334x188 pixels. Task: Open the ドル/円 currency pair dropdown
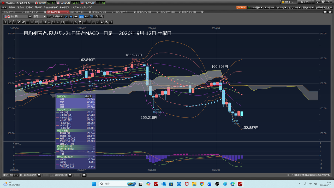tap(30, 16)
